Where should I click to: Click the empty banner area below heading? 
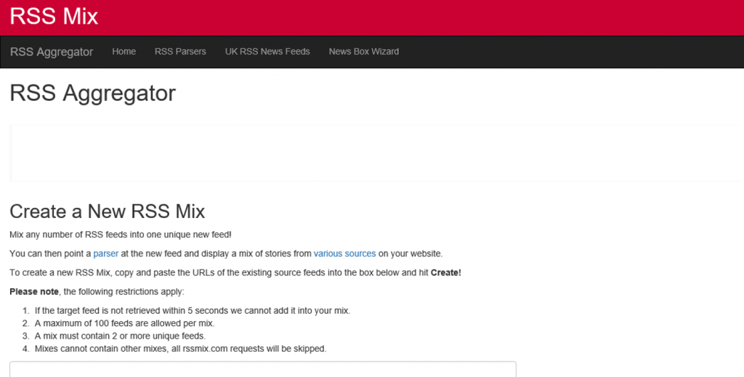coord(374,153)
